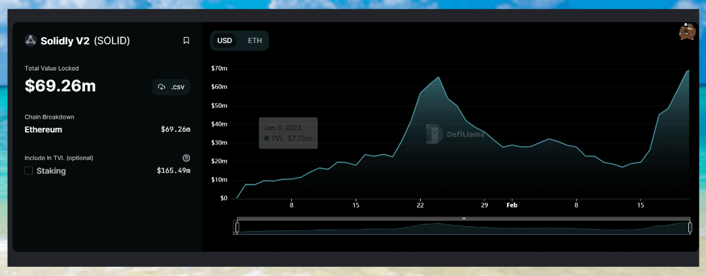The height and width of the screenshot is (276, 706).
Task: Click the blue TVL dot in the tooltip
Action: [266, 138]
